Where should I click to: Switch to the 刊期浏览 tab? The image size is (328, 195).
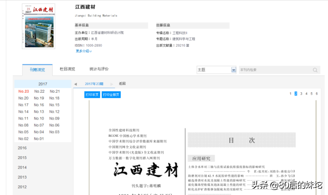point(37,70)
